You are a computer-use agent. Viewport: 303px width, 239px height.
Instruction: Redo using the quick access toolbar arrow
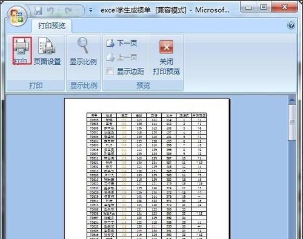[x=68, y=10]
